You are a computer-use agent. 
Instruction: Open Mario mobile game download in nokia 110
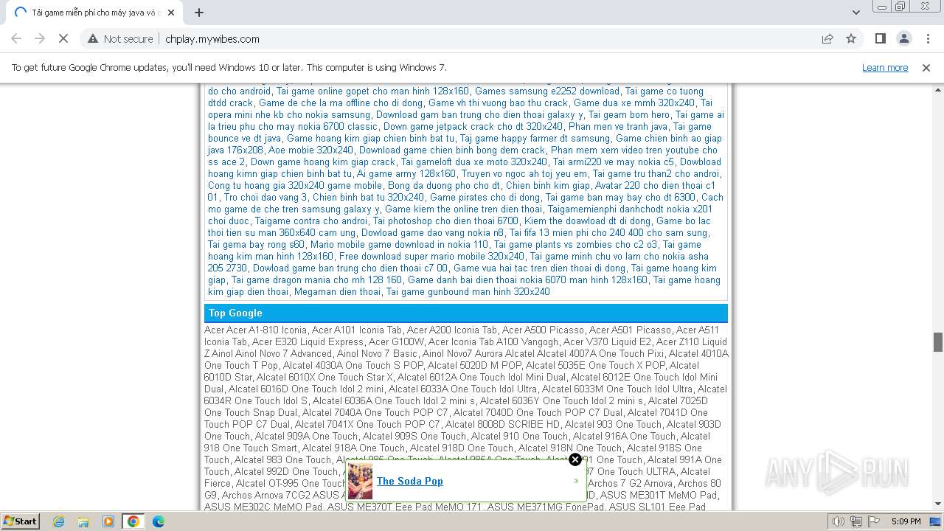tap(399, 244)
